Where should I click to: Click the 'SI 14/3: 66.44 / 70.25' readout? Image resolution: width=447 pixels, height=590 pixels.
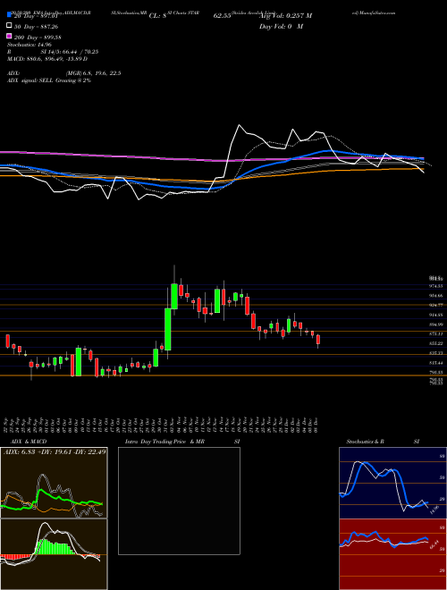point(70,52)
